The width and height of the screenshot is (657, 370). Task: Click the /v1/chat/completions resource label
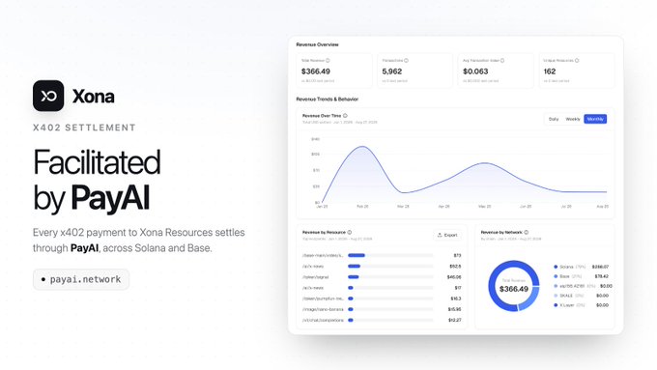point(323,320)
